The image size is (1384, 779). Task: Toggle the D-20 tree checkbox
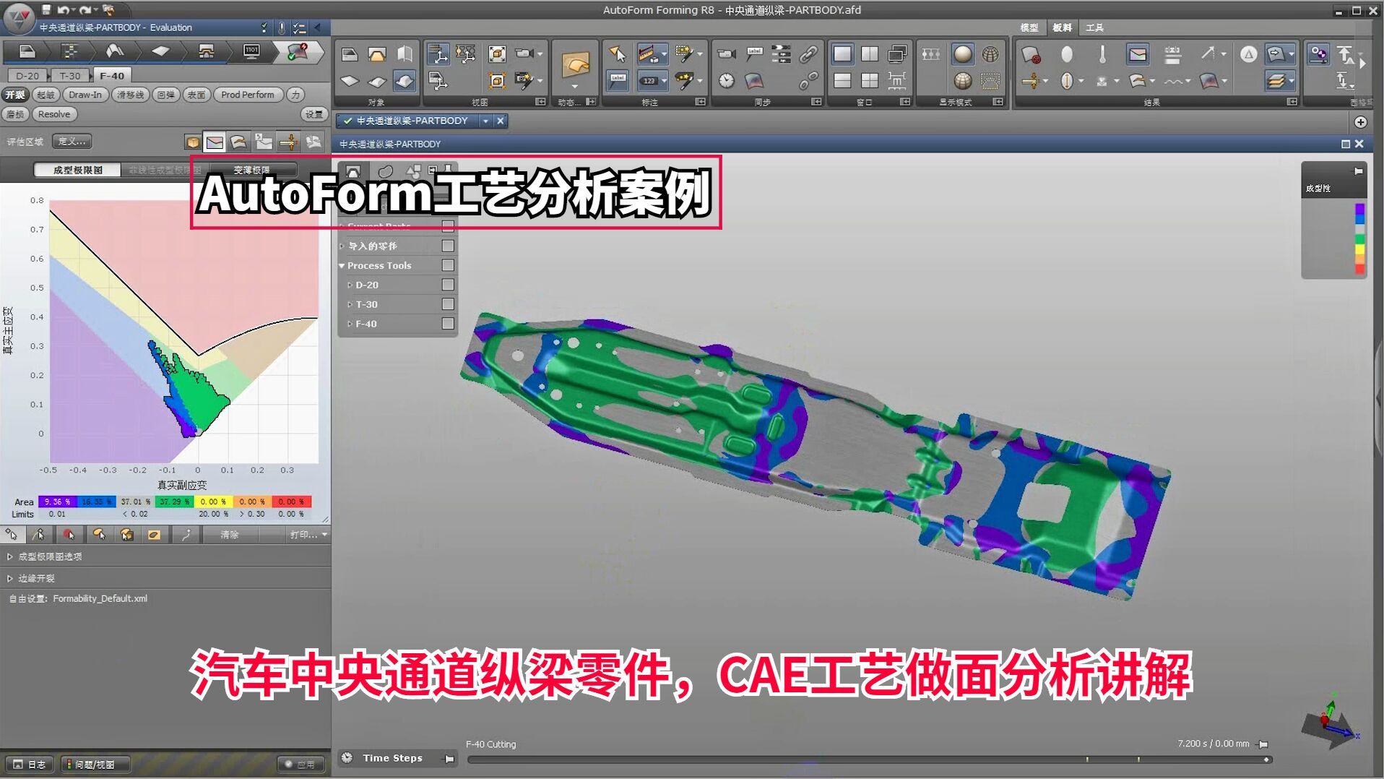click(x=448, y=285)
